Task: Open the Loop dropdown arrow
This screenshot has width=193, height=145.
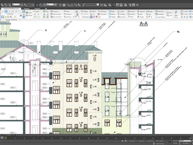Action: coord(39,11)
